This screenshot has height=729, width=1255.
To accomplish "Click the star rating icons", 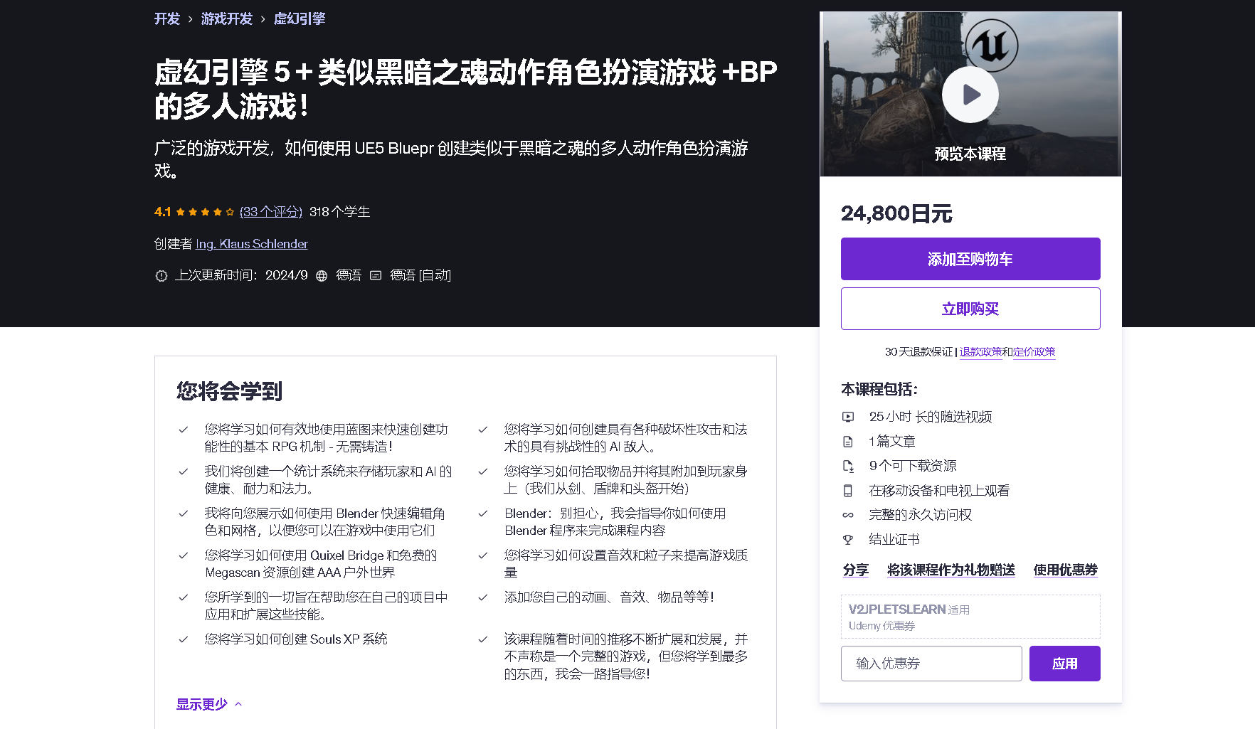I will pyautogui.click(x=205, y=212).
